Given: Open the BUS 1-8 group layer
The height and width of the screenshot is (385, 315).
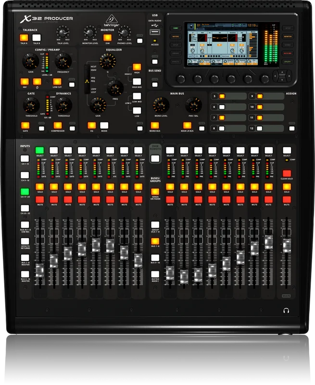Looking at the screenshot, I should [155, 240].
